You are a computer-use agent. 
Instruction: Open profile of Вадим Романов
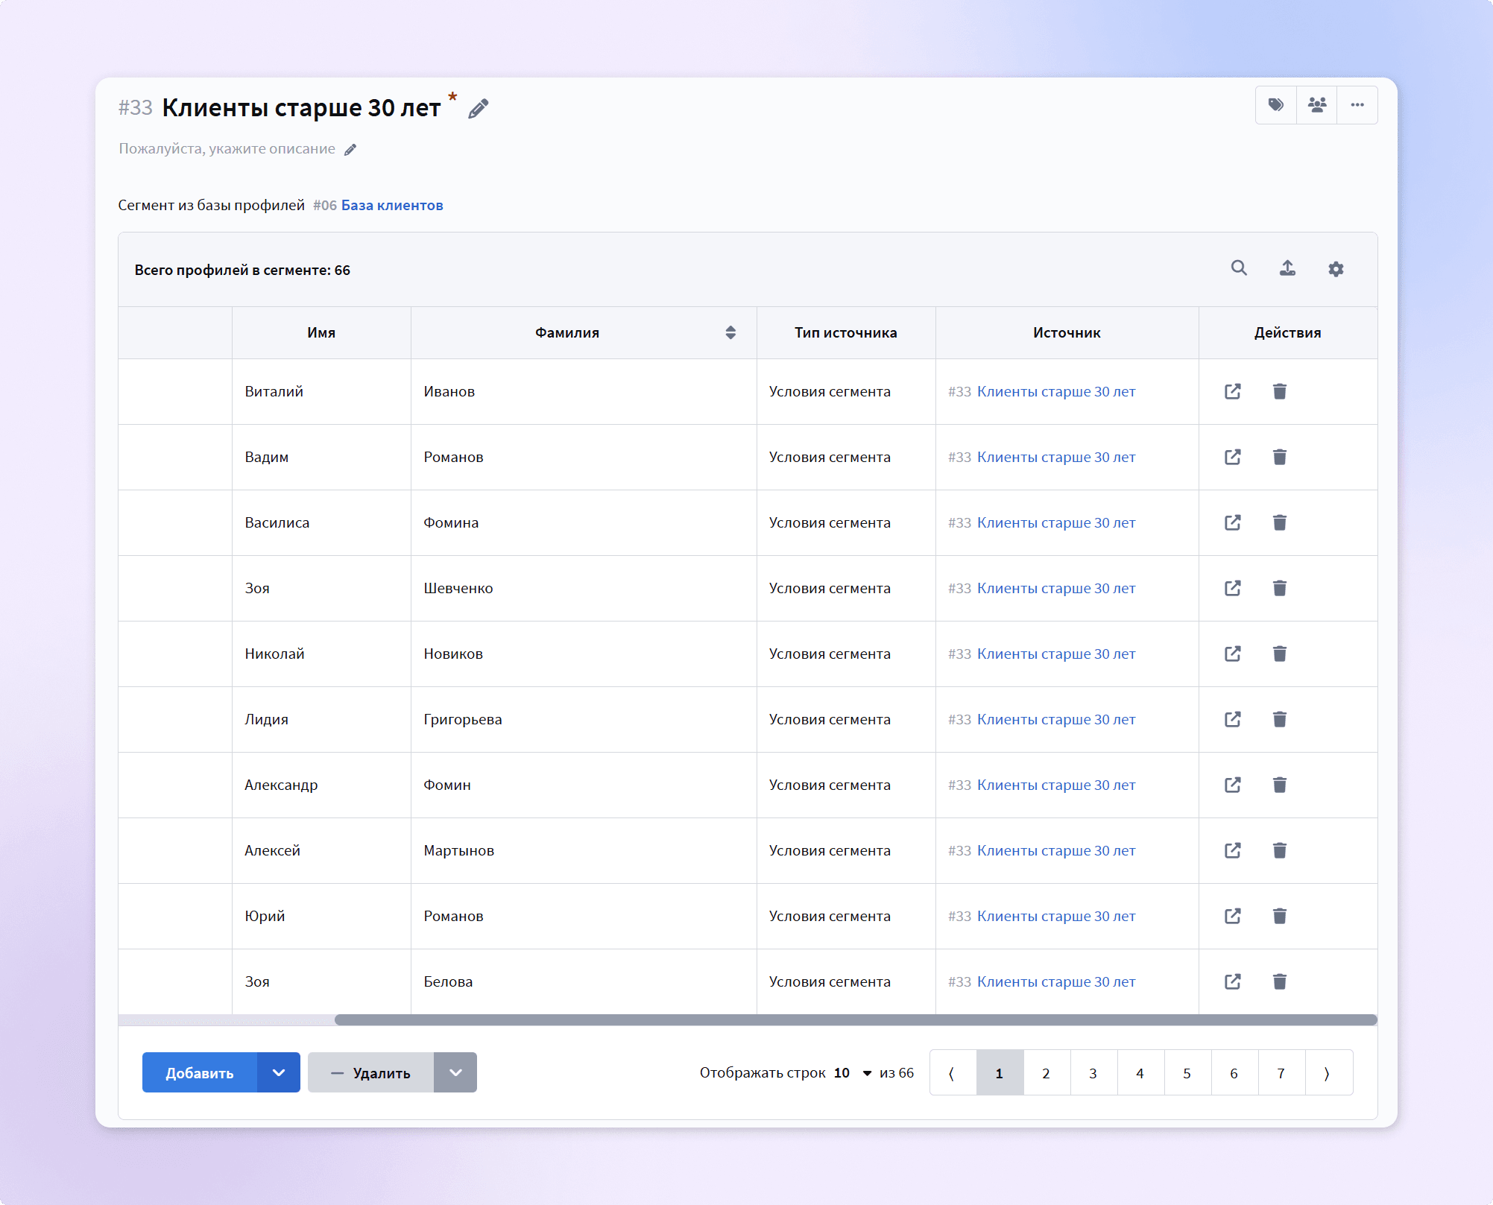coord(1233,457)
